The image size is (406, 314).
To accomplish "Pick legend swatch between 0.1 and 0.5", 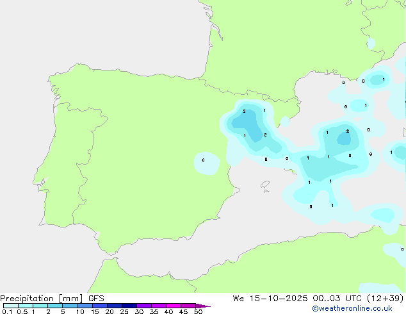I will [x=11, y=306].
